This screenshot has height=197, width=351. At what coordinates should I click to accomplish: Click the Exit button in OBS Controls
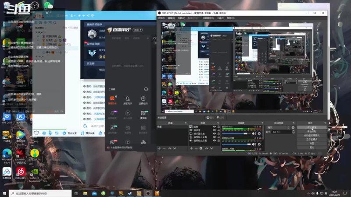point(312,148)
